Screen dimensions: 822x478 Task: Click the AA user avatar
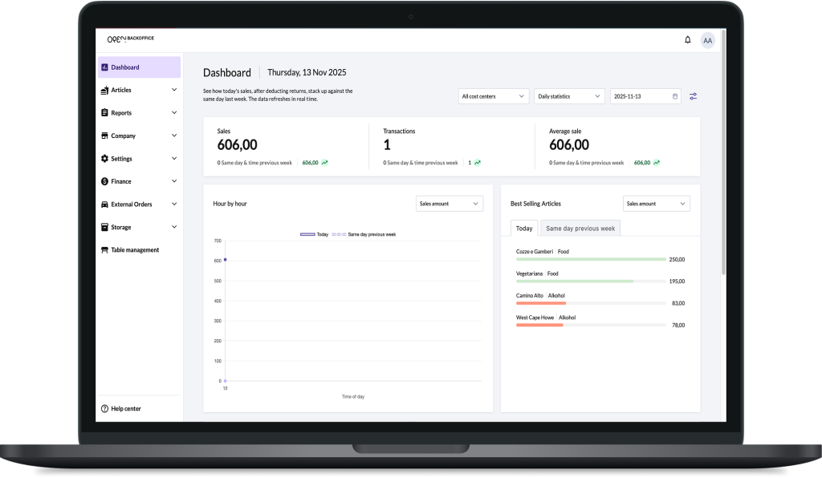pos(707,40)
